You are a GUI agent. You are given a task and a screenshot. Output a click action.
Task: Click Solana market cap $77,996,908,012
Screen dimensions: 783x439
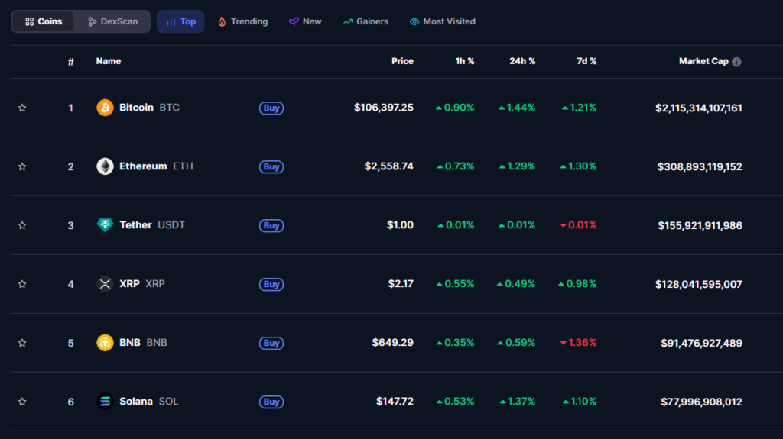(702, 402)
